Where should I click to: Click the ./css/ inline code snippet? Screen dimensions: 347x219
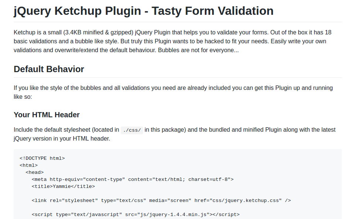click(x=132, y=130)
